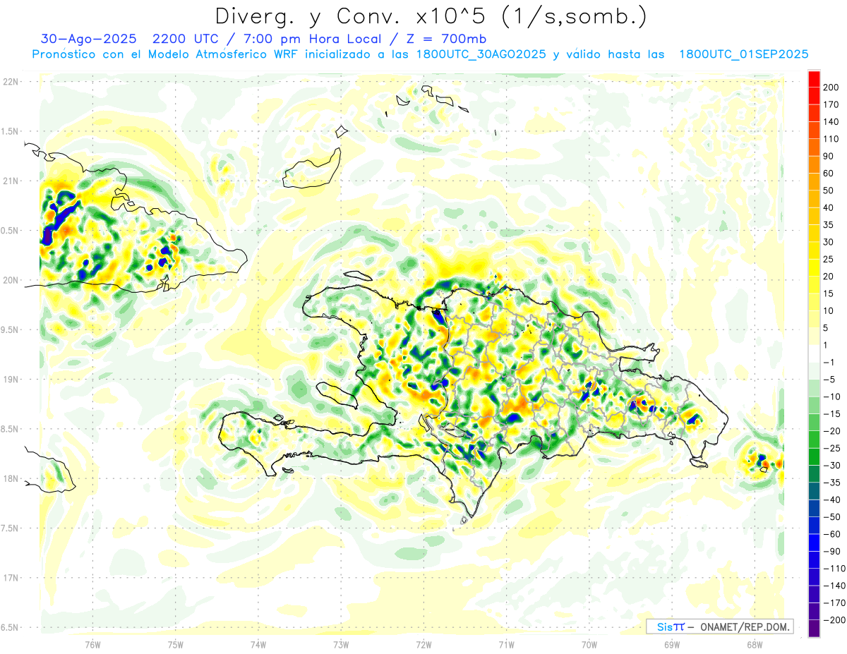Click the '1800UTC_01SEP2025' valid-until time
Screen dimensions: 847x654
coord(743,54)
